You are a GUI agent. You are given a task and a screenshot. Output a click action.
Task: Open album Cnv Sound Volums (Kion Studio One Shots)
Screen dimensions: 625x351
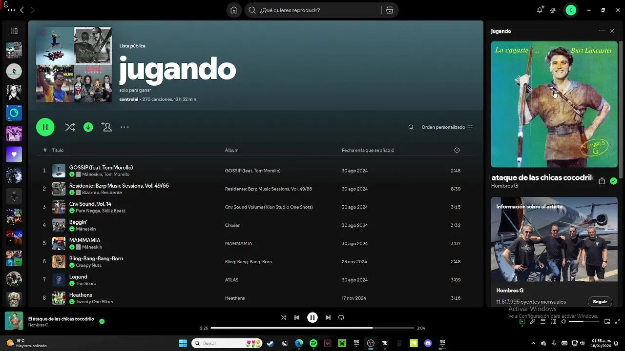coord(269,207)
